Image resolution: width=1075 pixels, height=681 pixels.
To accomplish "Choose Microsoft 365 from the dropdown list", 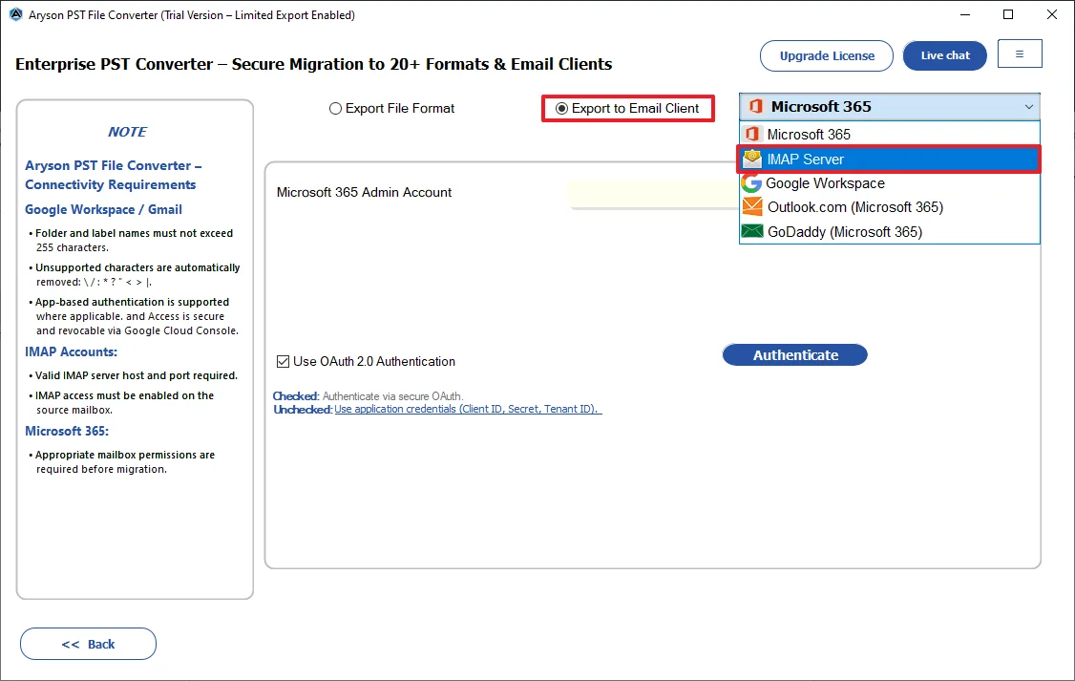I will coord(889,134).
